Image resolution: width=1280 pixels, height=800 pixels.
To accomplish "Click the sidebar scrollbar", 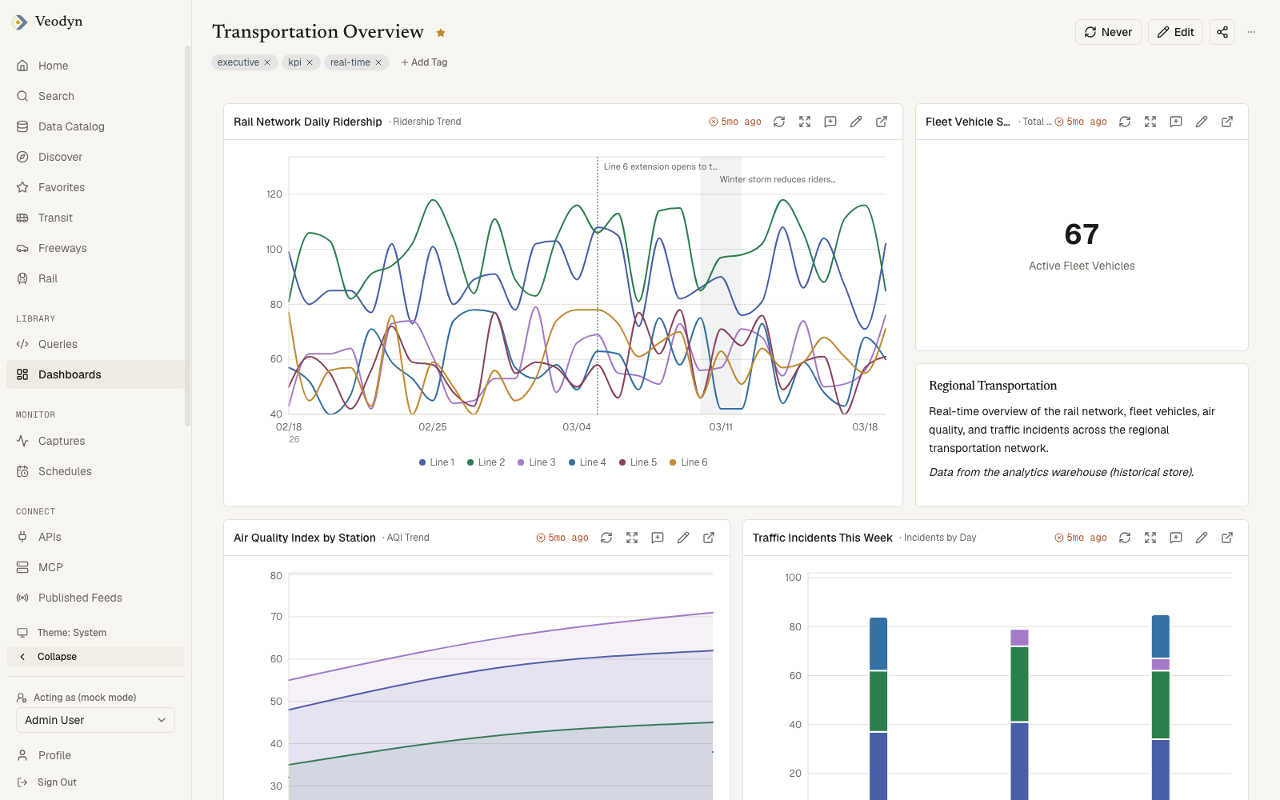I will point(187,236).
